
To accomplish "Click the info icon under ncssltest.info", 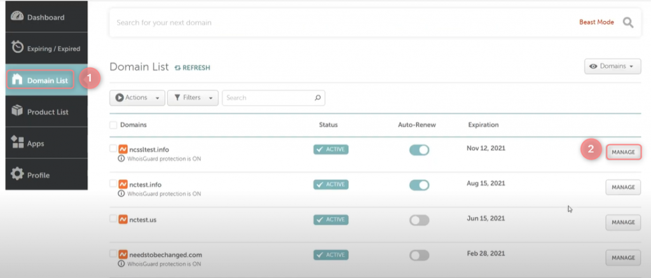I will (121, 159).
